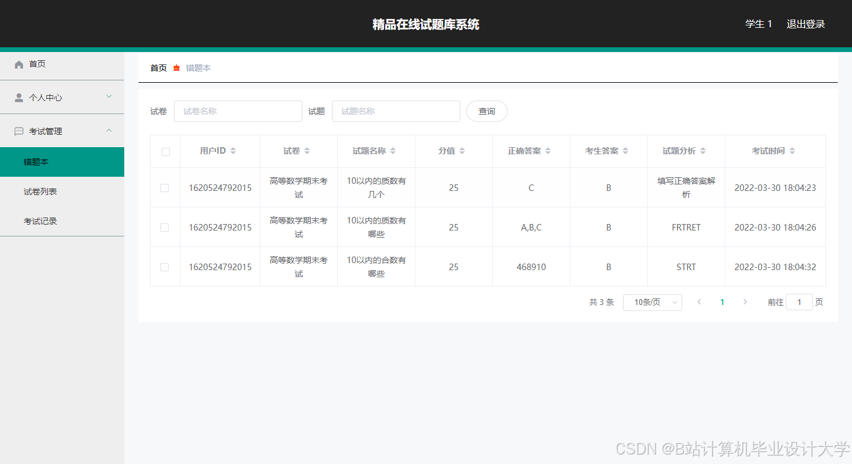Sort table by 分值 column arrows
Viewport: 852px width, 464px height.
click(462, 151)
